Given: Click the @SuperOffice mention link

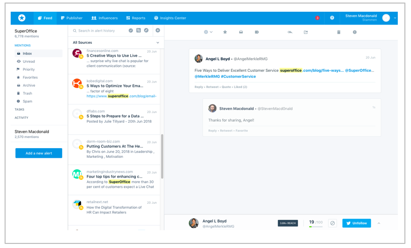Looking at the screenshot, I should [x=359, y=70].
